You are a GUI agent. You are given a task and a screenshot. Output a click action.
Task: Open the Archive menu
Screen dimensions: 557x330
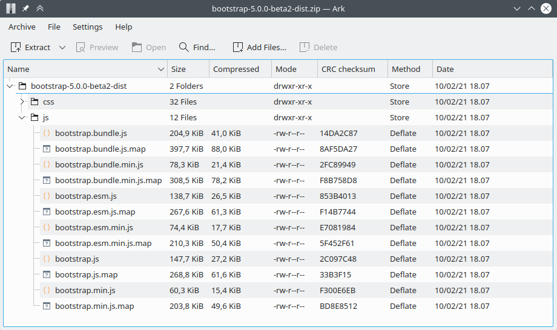(x=22, y=27)
